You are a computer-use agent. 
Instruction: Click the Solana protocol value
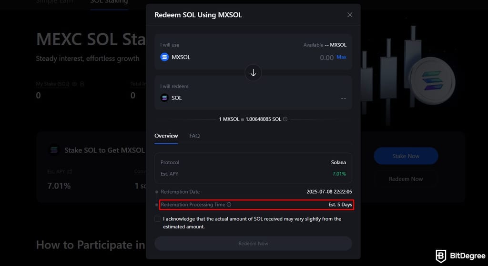click(x=338, y=163)
